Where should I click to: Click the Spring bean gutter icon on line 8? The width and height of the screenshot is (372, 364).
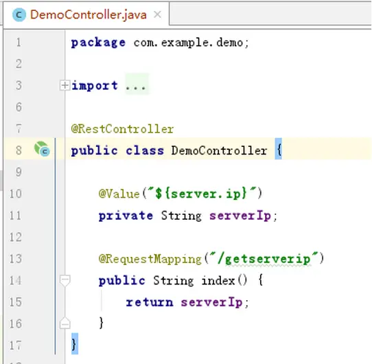tap(42, 149)
